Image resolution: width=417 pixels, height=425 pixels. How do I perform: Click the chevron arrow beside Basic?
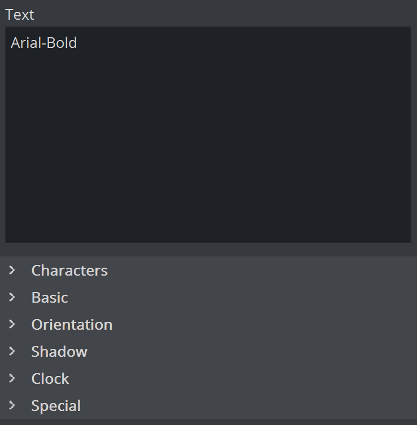tap(12, 298)
